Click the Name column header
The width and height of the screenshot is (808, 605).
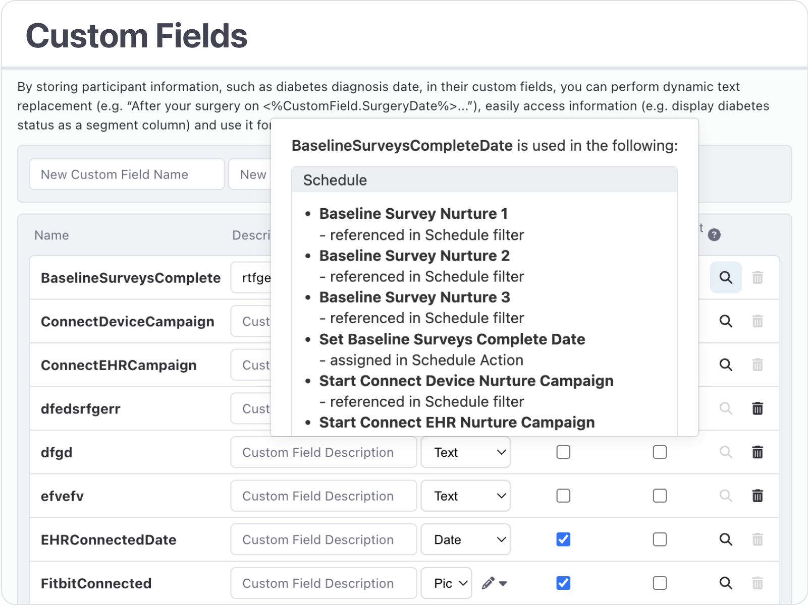click(51, 235)
